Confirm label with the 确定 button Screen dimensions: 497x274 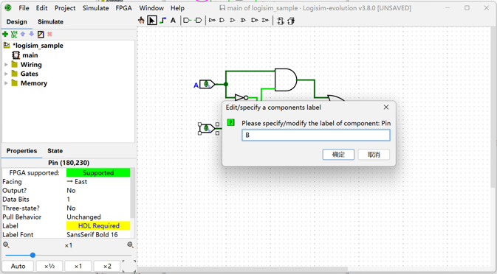tap(338, 155)
